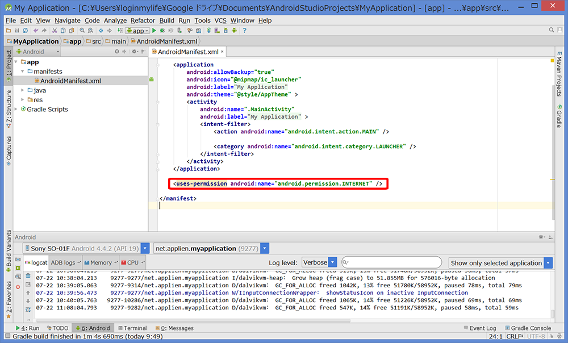Image resolution: width=568 pixels, height=343 pixels.
Task: Open the Build menu
Action: point(166,20)
